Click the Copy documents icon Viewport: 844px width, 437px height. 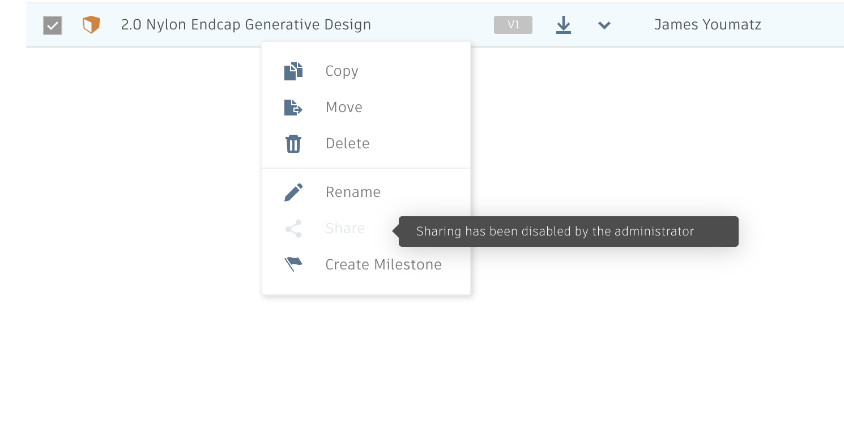pyautogui.click(x=293, y=71)
